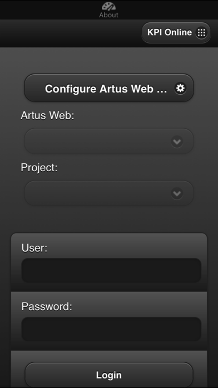Click the "Password:" label text
This screenshot has height=388, width=218.
(x=47, y=307)
